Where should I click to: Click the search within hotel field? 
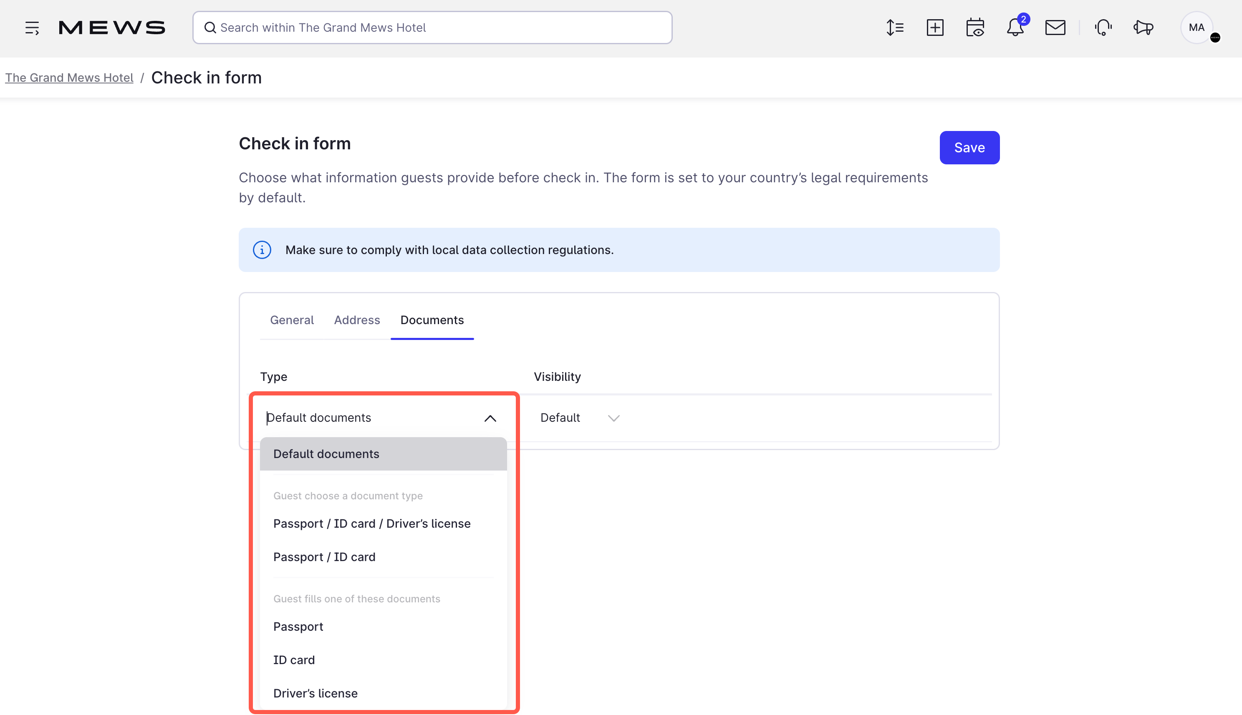pos(432,27)
